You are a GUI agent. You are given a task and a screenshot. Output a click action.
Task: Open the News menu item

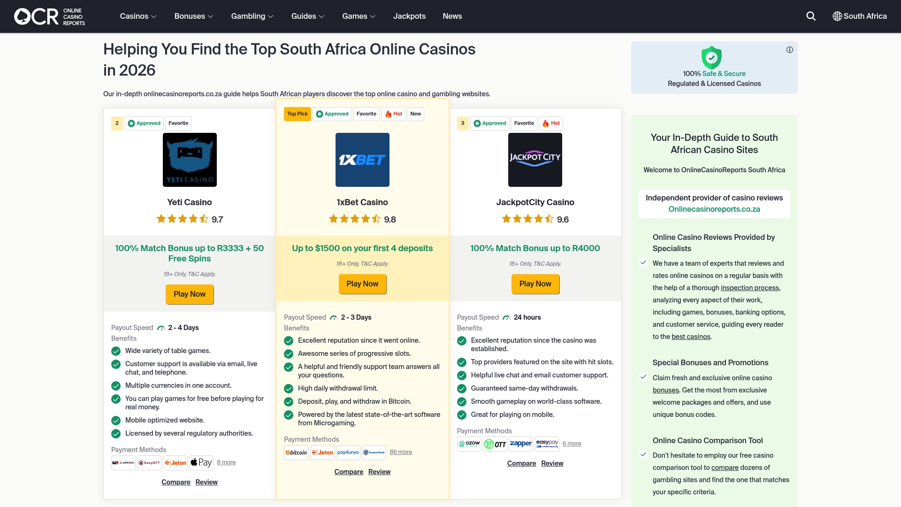452,16
